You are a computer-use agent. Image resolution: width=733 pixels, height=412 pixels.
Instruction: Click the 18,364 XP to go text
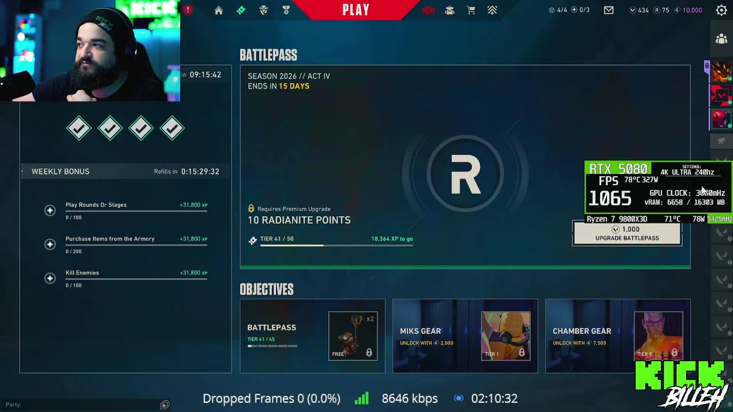(392, 239)
